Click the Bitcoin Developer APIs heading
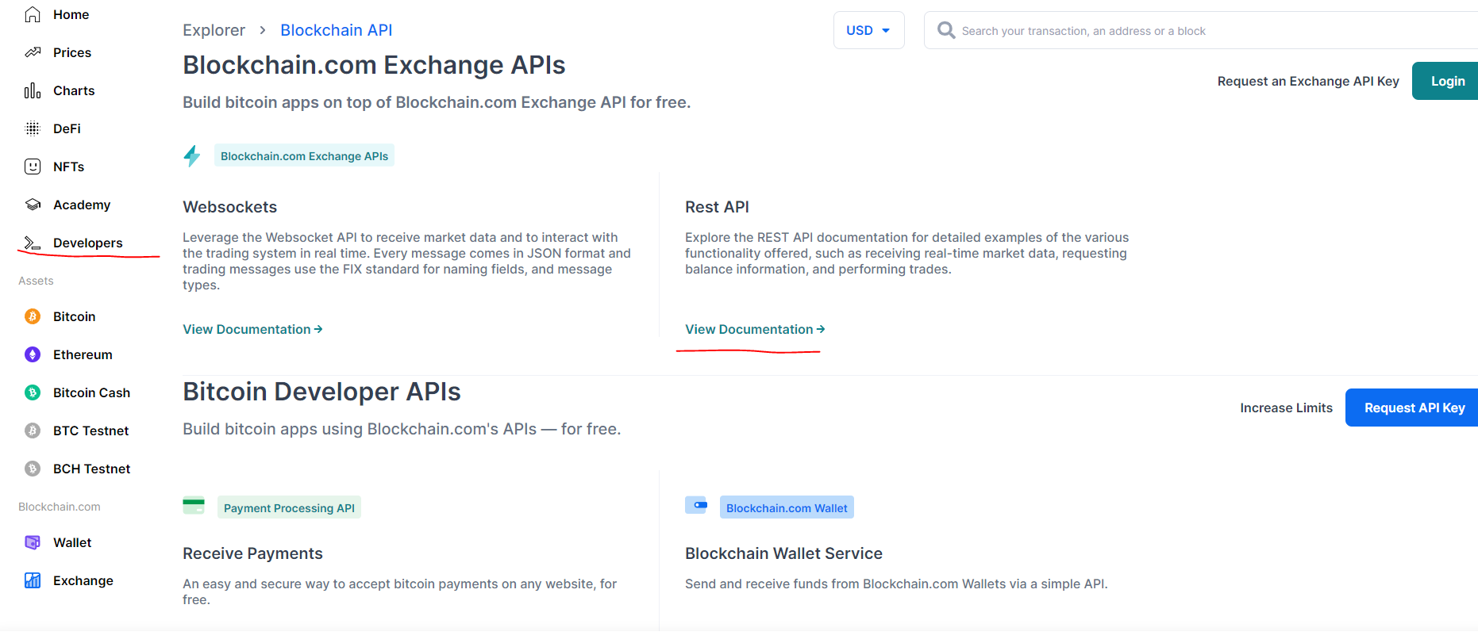1478x643 pixels. (321, 392)
